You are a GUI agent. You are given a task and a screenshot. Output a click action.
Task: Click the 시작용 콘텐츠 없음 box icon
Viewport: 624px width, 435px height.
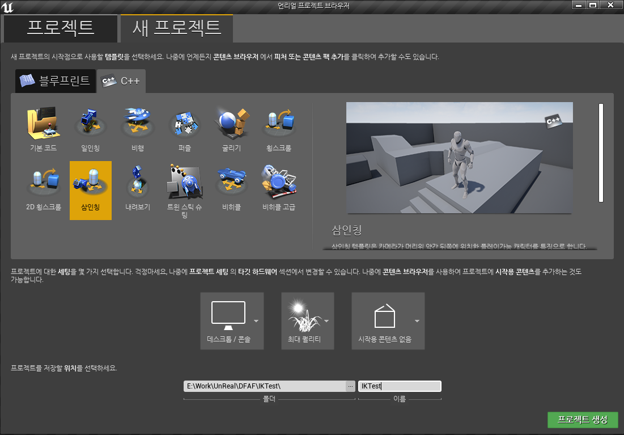click(385, 316)
